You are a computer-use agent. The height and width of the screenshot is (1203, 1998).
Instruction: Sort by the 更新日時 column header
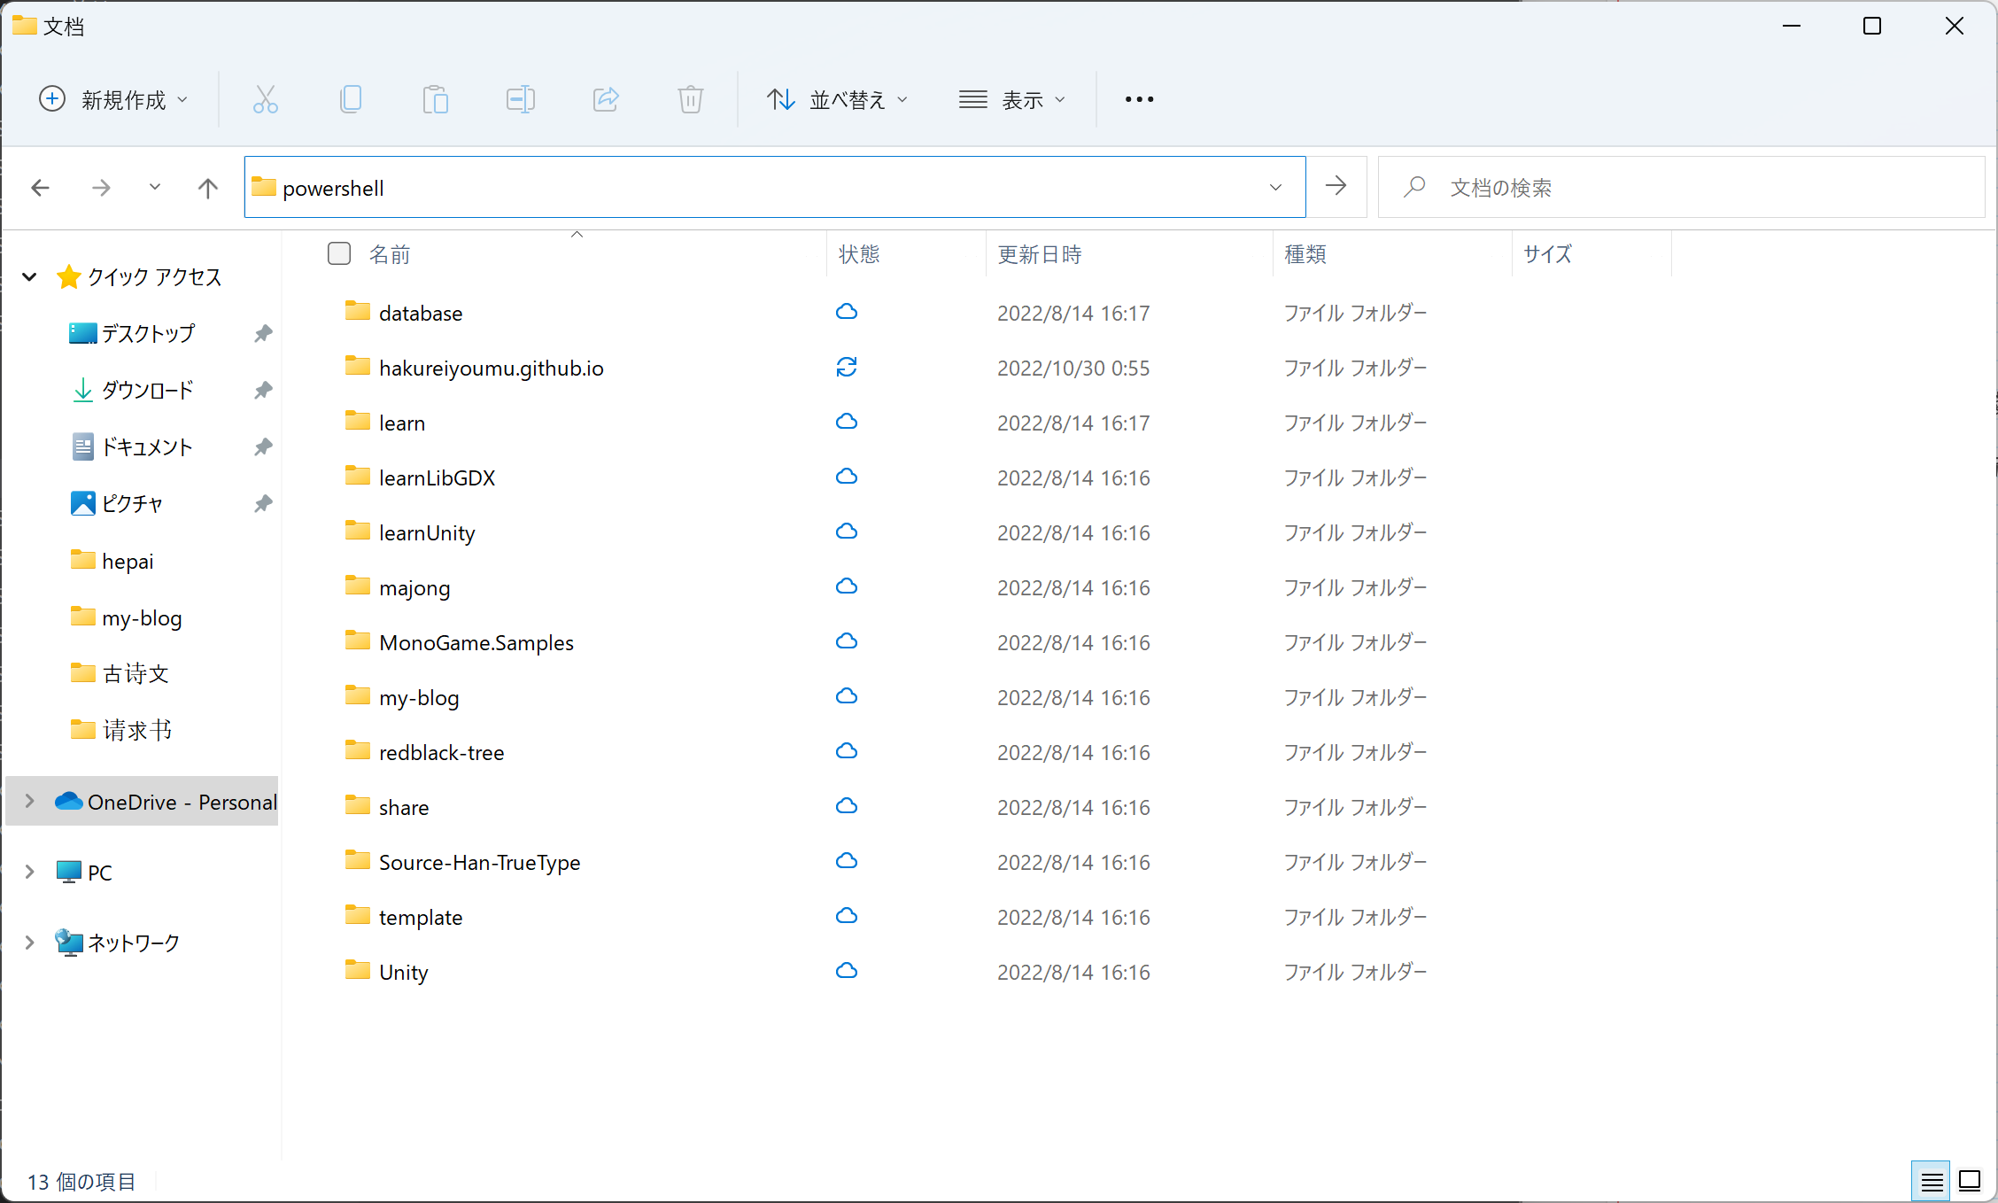pyautogui.click(x=1039, y=255)
